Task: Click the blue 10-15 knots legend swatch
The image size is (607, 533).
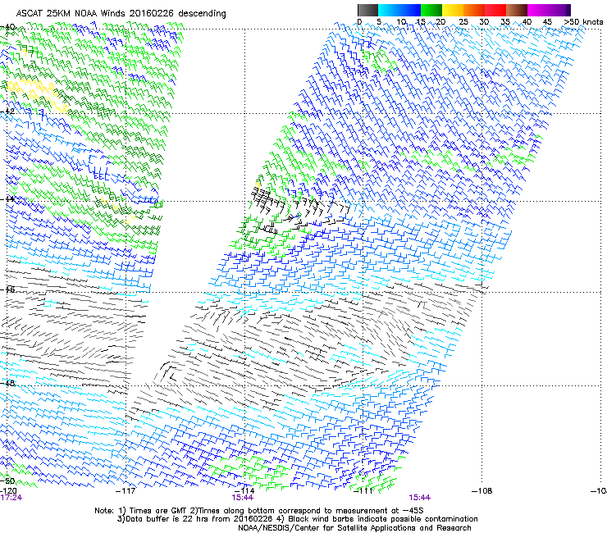Action: tap(410, 10)
